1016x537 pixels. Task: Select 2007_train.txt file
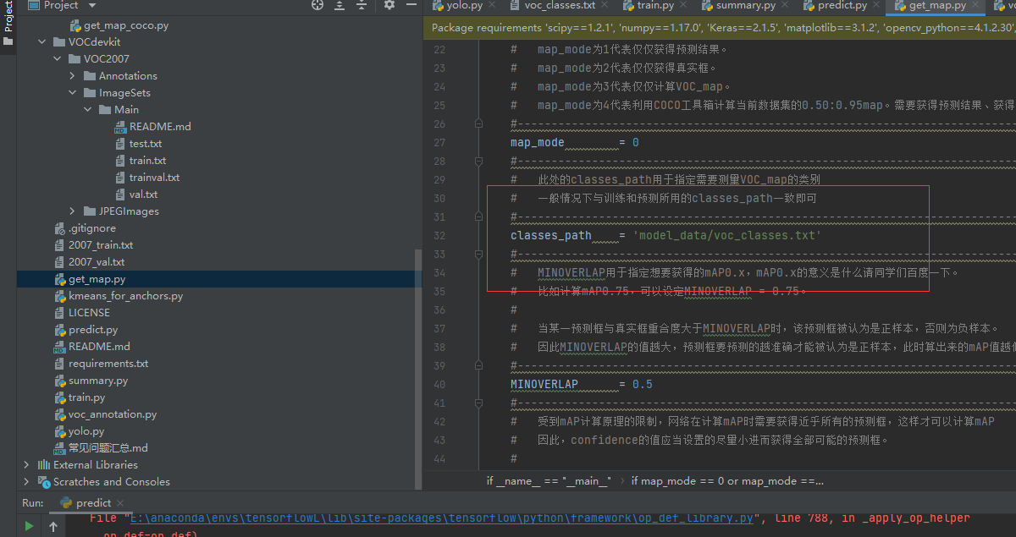coord(101,245)
